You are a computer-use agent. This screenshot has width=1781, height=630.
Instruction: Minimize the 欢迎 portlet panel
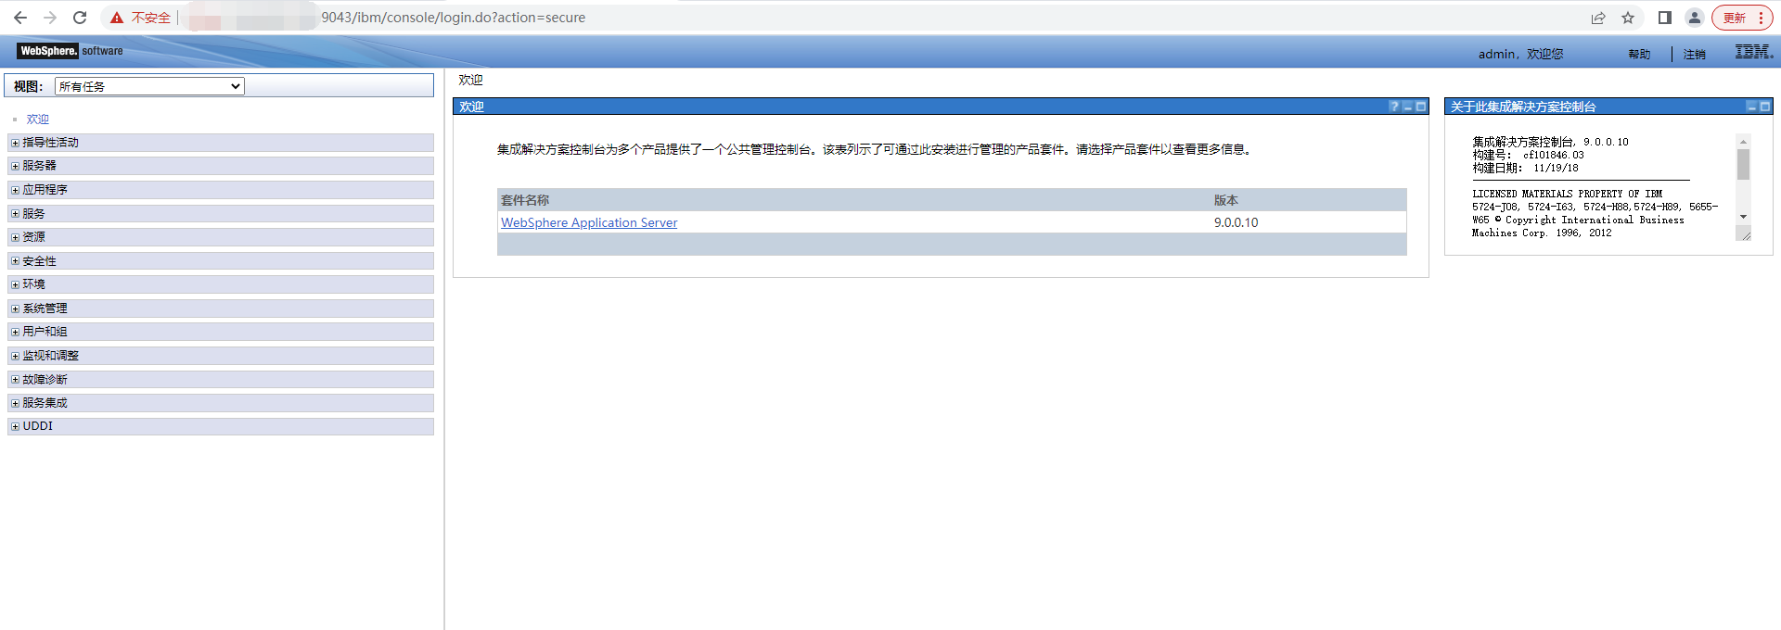pyautogui.click(x=1407, y=107)
